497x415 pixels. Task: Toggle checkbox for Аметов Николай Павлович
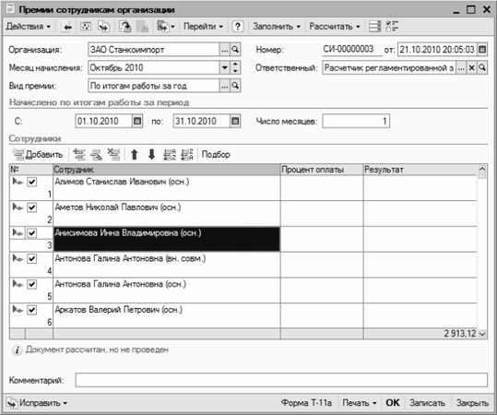(31, 207)
